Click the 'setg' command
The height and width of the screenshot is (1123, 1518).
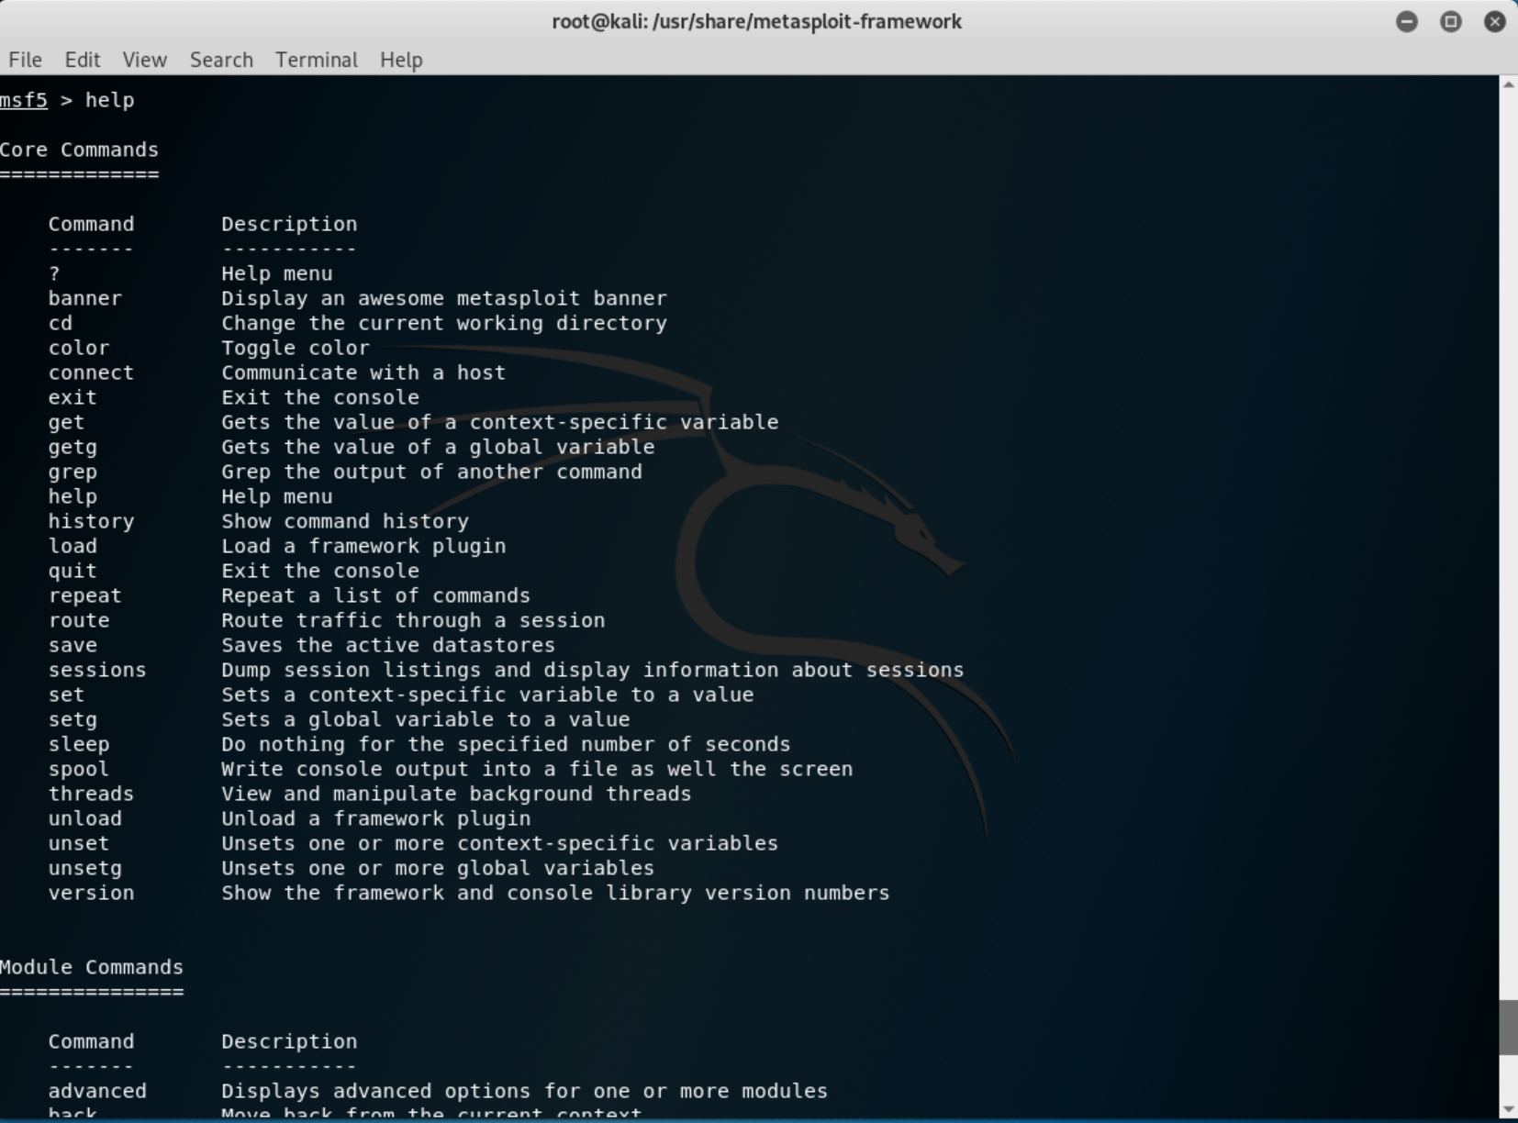pos(73,719)
